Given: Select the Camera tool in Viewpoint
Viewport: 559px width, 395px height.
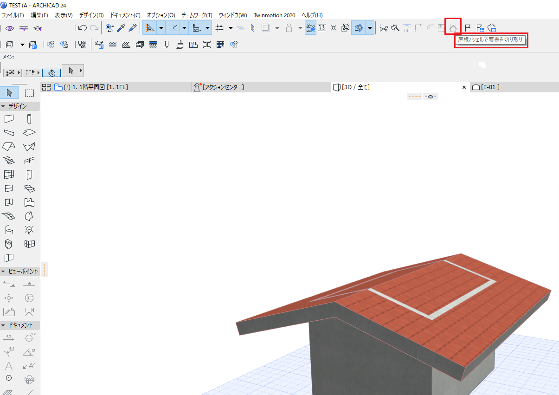Looking at the screenshot, I should (30, 312).
